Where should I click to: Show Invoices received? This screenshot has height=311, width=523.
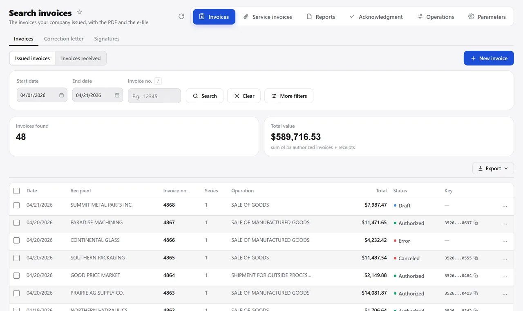(x=81, y=58)
